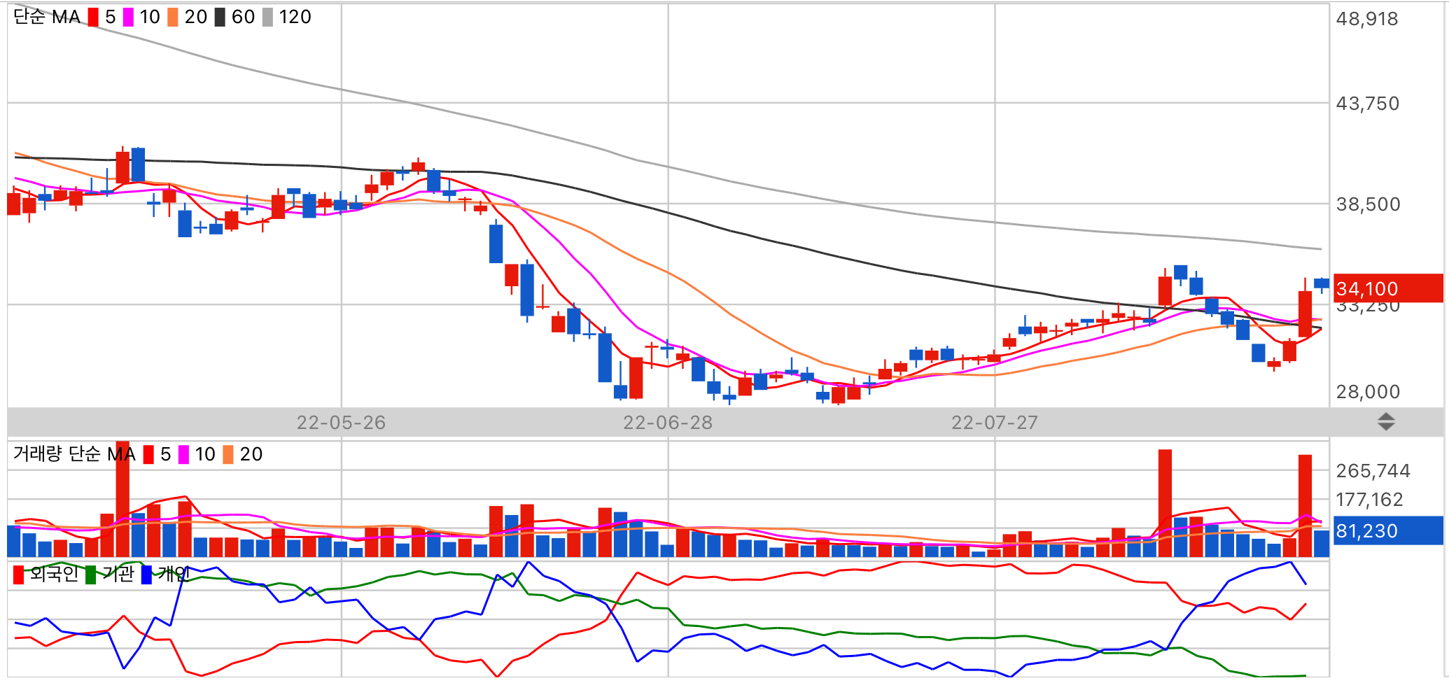This screenshot has width=1449, height=683.
Task: Click the 265,744 volume axis label
Action: point(1373,471)
